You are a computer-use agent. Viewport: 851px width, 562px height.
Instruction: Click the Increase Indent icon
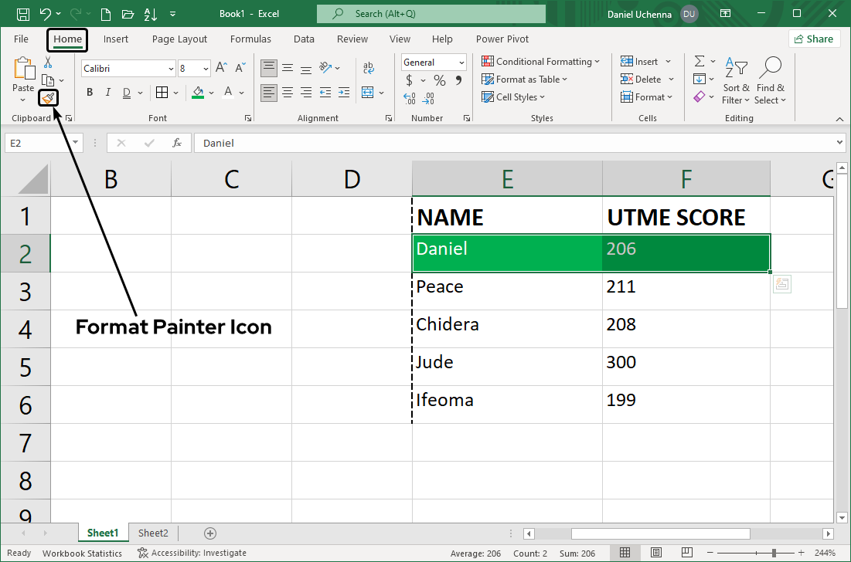(x=342, y=93)
